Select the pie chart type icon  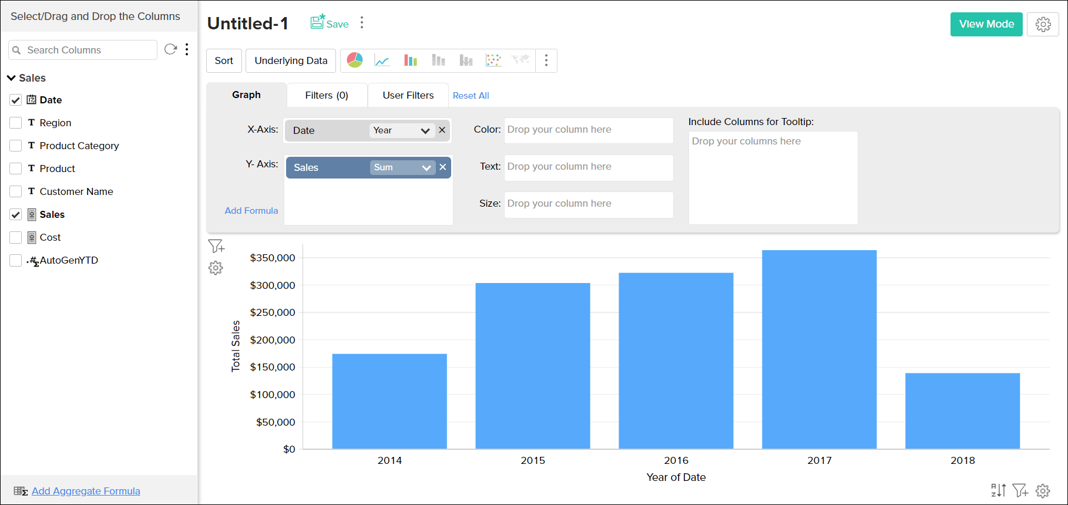coord(355,60)
